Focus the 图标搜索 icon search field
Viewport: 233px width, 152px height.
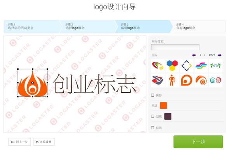pos(175,47)
